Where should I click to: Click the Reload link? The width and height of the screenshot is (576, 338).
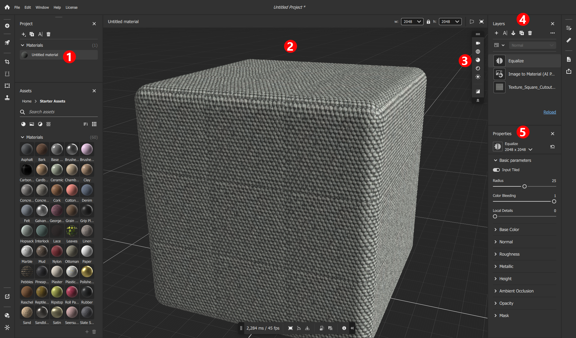pyautogui.click(x=550, y=112)
